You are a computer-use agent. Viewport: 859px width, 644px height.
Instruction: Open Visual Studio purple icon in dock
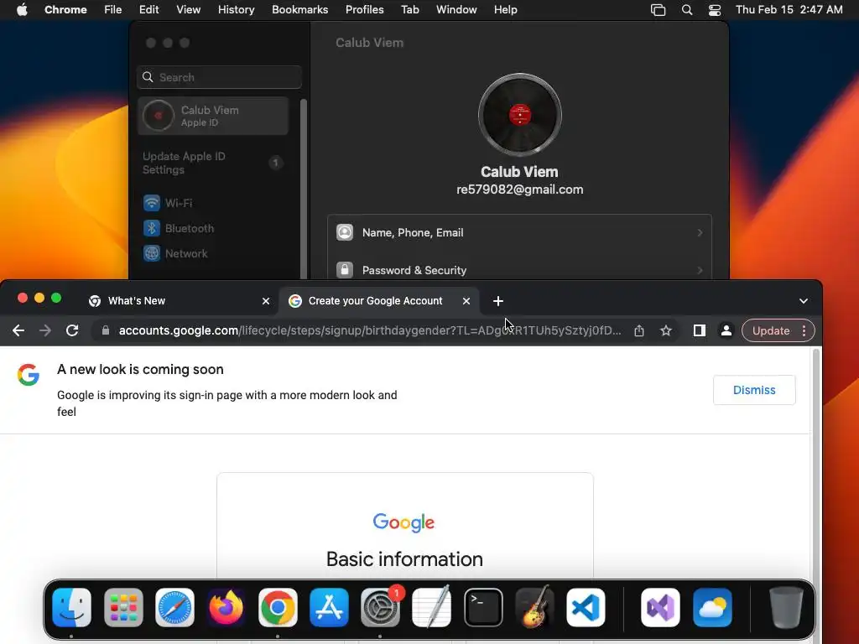(661, 607)
